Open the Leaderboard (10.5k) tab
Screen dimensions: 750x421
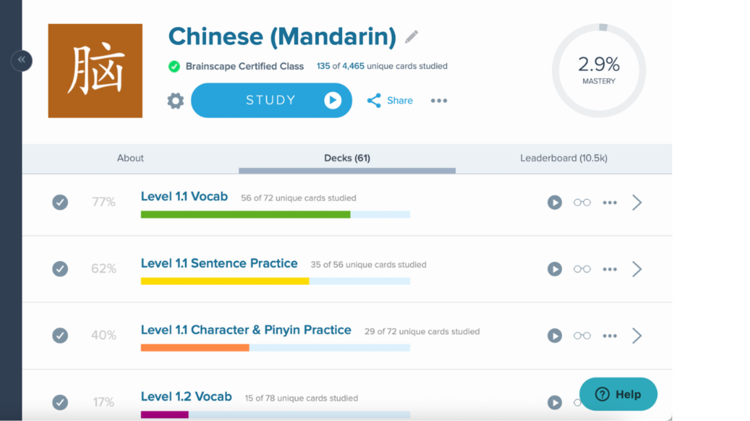click(x=564, y=158)
